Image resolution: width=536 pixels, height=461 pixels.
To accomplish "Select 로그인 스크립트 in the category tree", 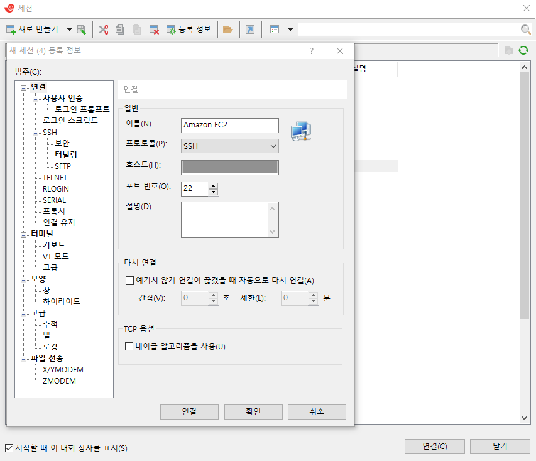I will click(x=70, y=121).
